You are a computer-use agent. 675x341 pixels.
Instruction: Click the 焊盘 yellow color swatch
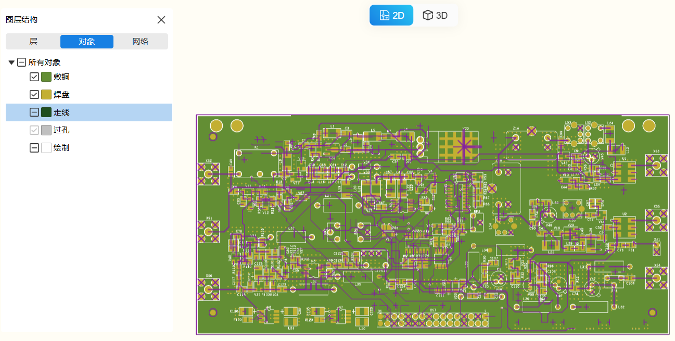46,95
